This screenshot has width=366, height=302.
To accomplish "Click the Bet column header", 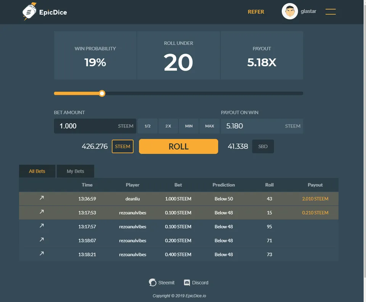I will tap(178, 185).
